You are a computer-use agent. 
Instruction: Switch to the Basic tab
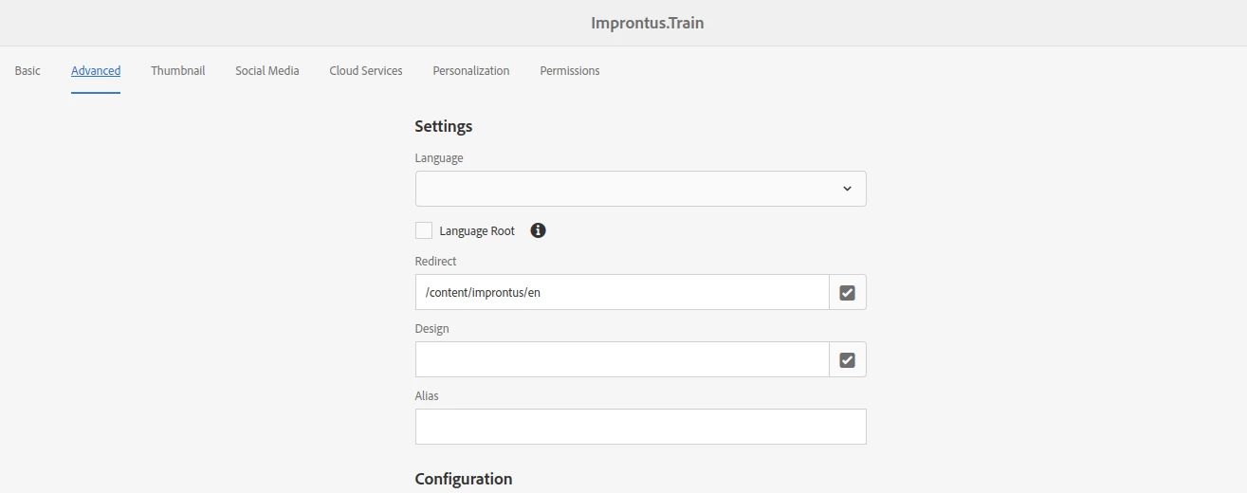(28, 71)
